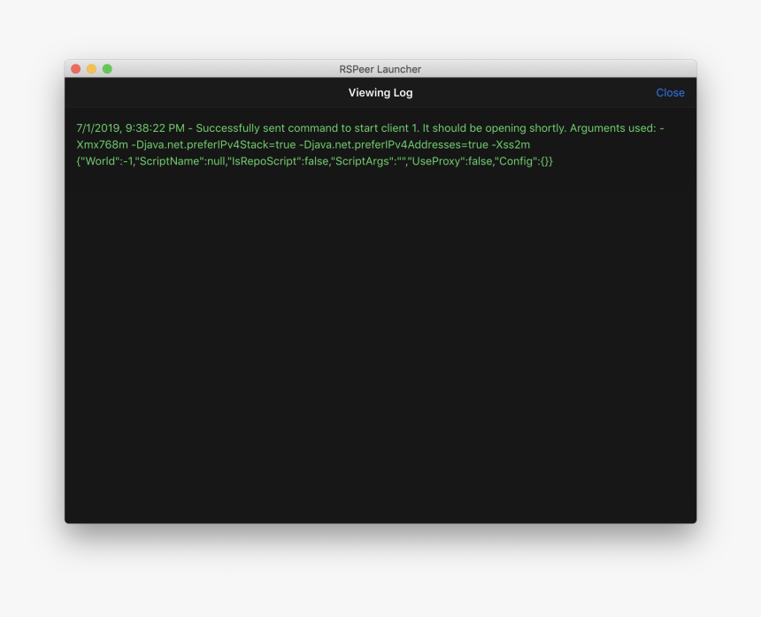Maximize window with the green button
The image size is (761, 617).
tap(107, 69)
